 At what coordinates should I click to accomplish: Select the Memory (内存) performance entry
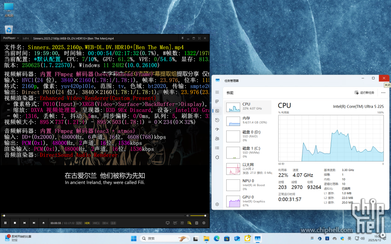[x=248, y=121]
